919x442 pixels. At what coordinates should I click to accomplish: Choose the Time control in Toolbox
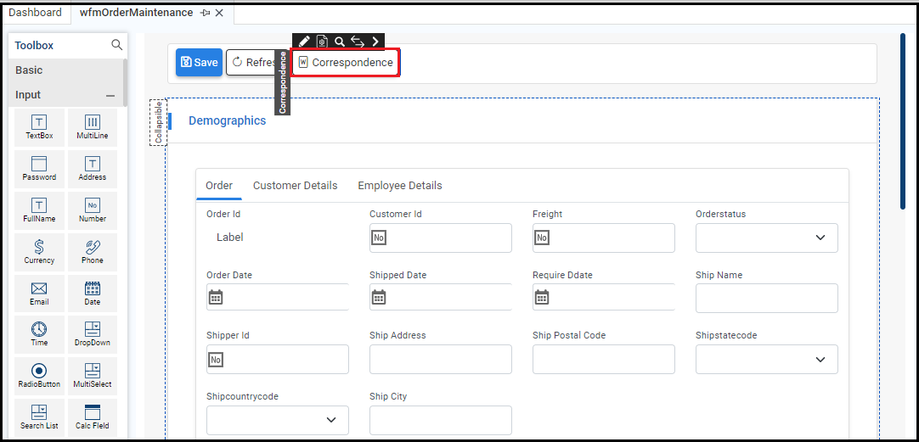(x=39, y=335)
